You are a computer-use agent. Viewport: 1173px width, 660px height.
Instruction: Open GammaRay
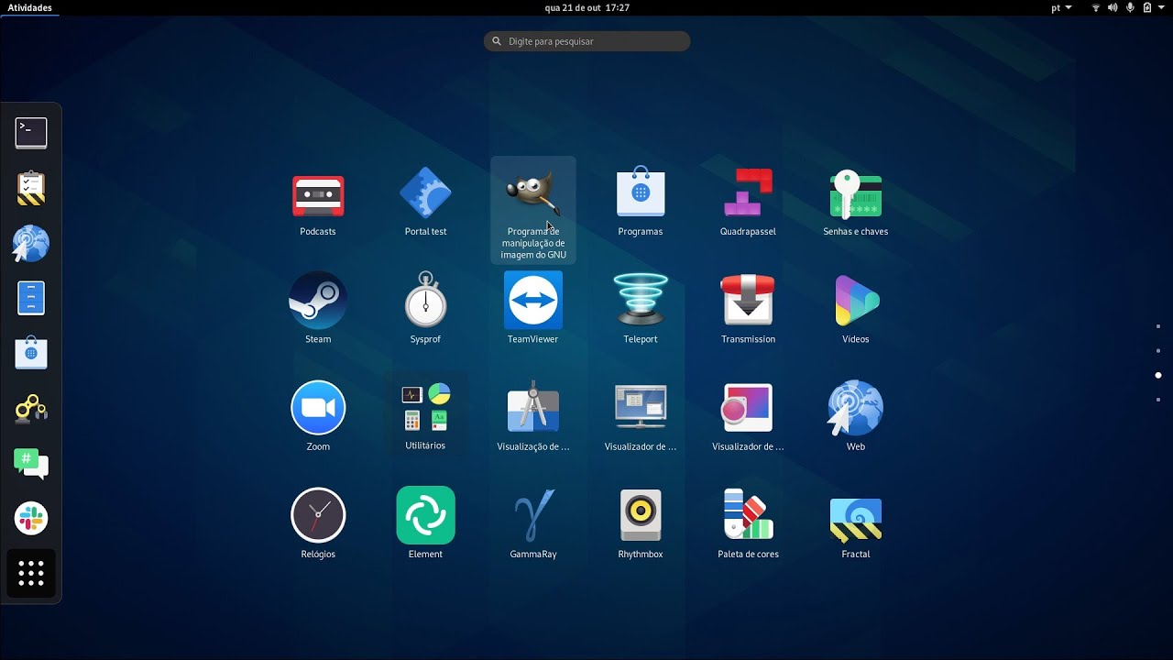tap(533, 524)
